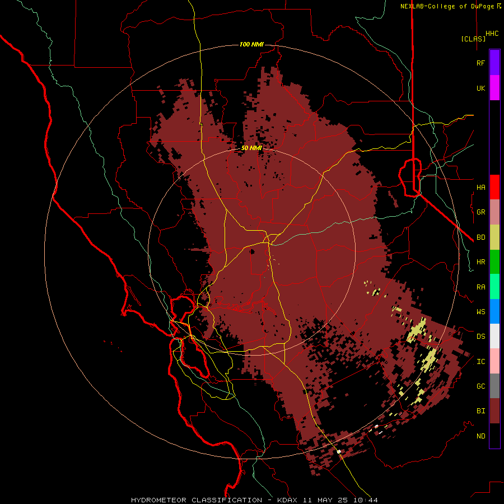Screen dimensions: 504x504
Task: Click the 'HYDROMETEOR CLASSIFICATION' title text
Action: click(197, 500)
